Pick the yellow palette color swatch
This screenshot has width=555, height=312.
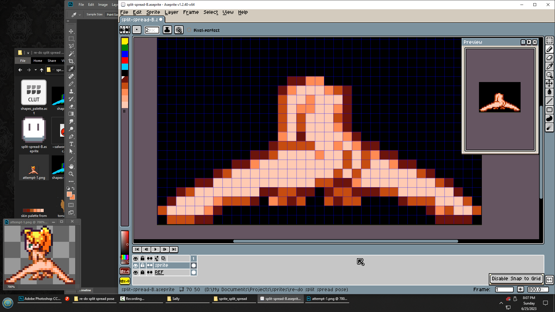(x=125, y=41)
